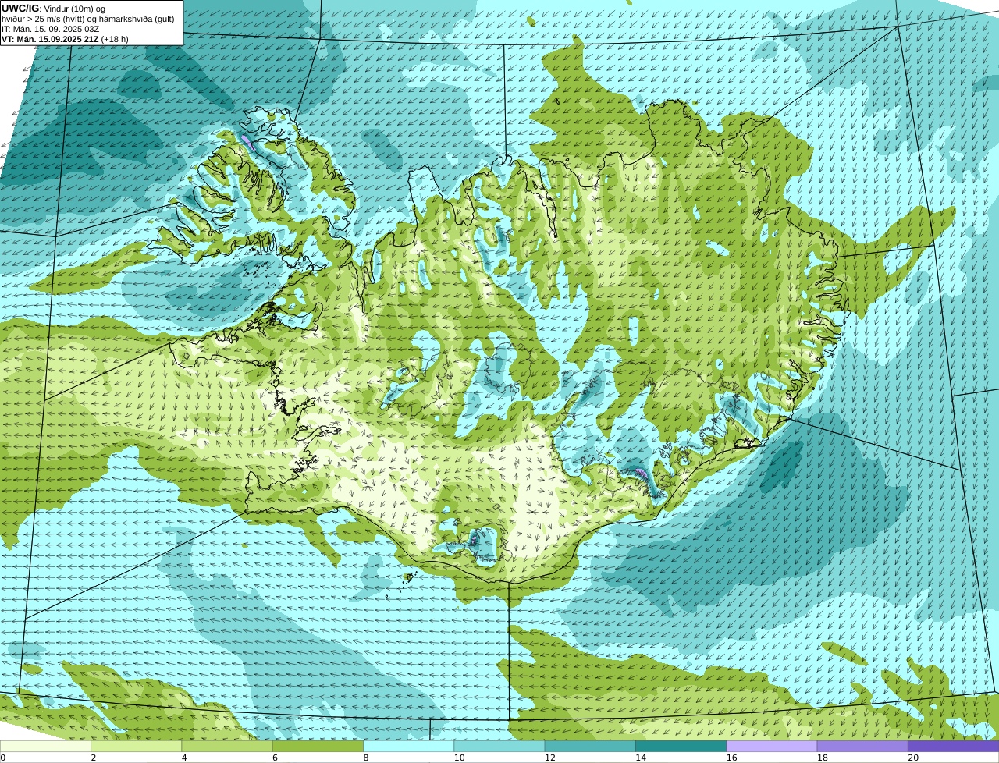
Task: Click the 18–20 m/s purple legend swatch
Action: (x=862, y=746)
